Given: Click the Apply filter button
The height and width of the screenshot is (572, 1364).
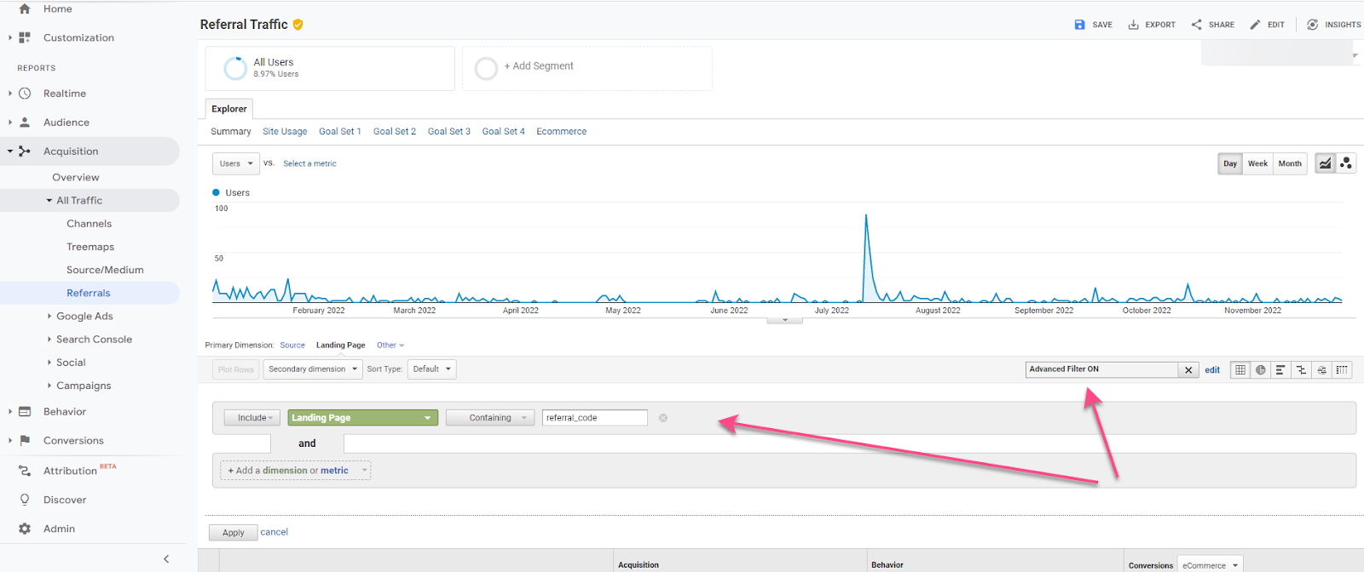Looking at the screenshot, I should pyautogui.click(x=234, y=533).
